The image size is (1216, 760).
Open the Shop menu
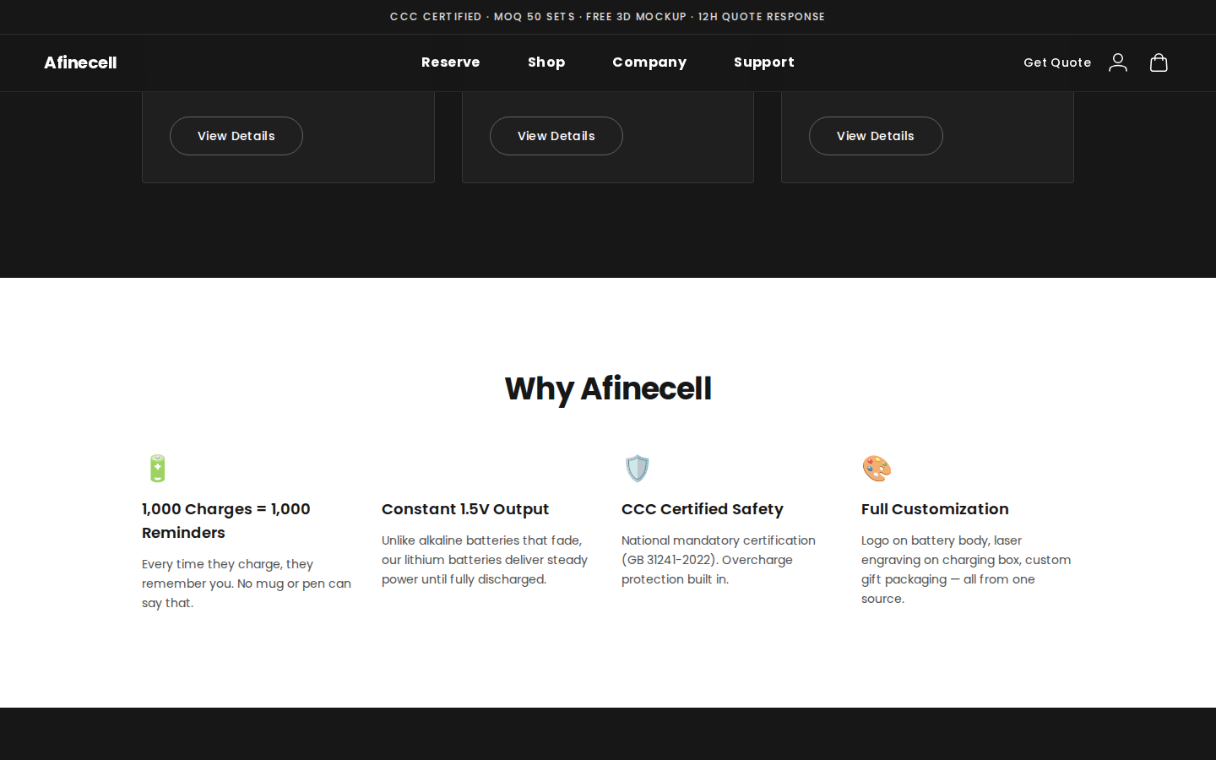pos(546,62)
